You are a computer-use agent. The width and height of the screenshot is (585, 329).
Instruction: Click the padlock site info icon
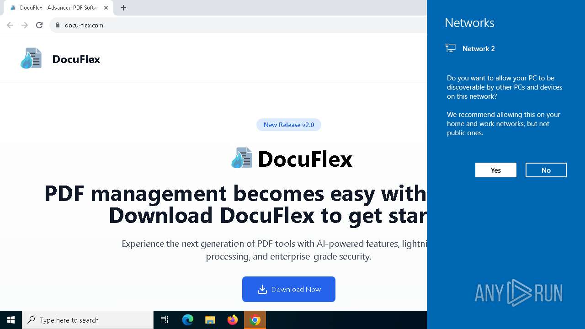58,25
